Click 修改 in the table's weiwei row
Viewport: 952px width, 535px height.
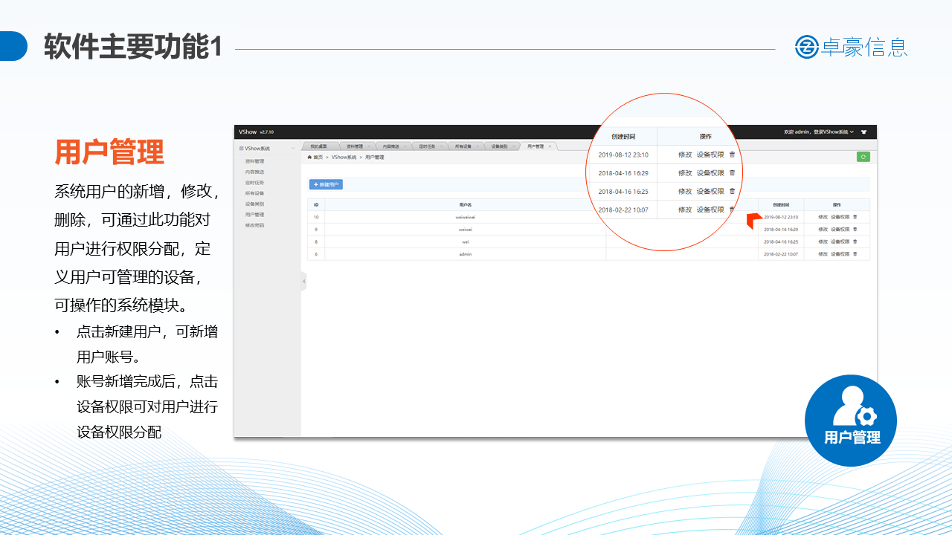coord(823,230)
